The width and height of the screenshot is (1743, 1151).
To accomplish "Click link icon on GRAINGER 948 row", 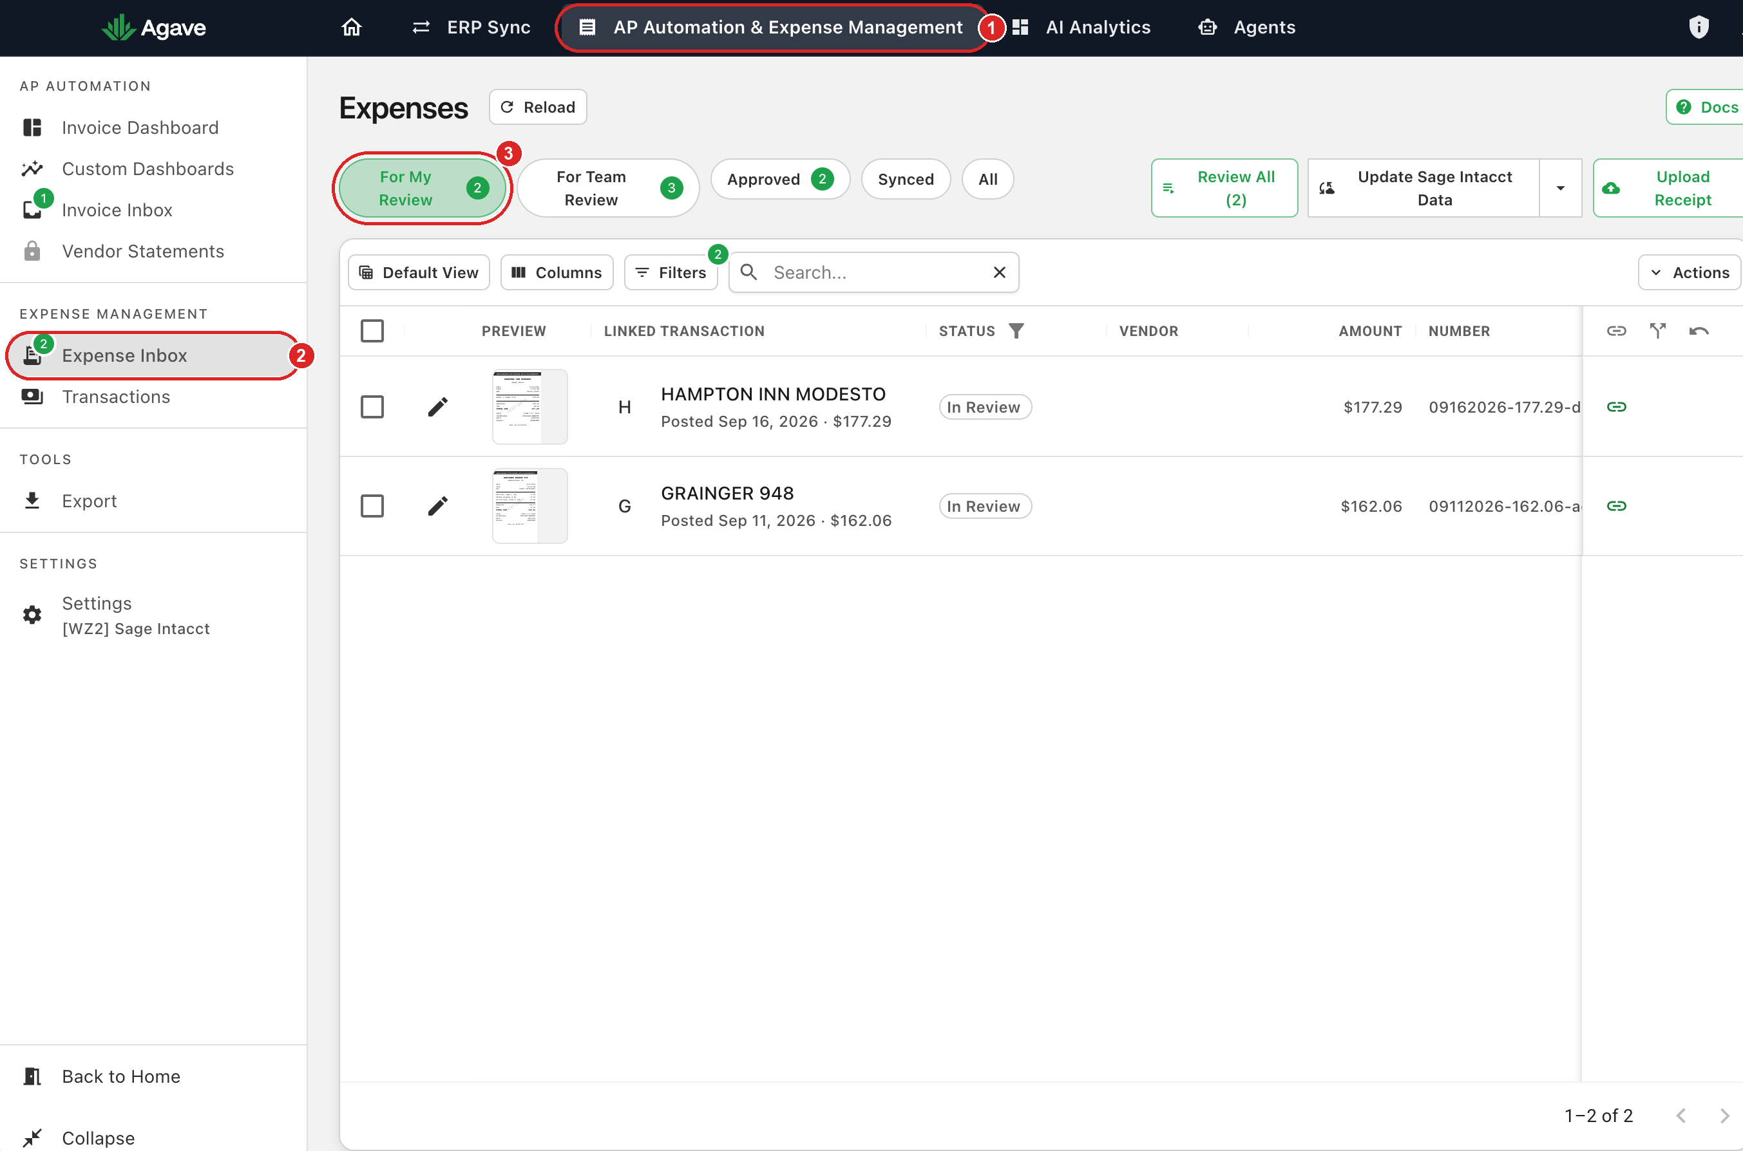I will coord(1616,506).
